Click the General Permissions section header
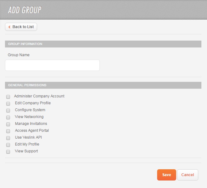This screenshot has height=188, width=207. point(27,85)
